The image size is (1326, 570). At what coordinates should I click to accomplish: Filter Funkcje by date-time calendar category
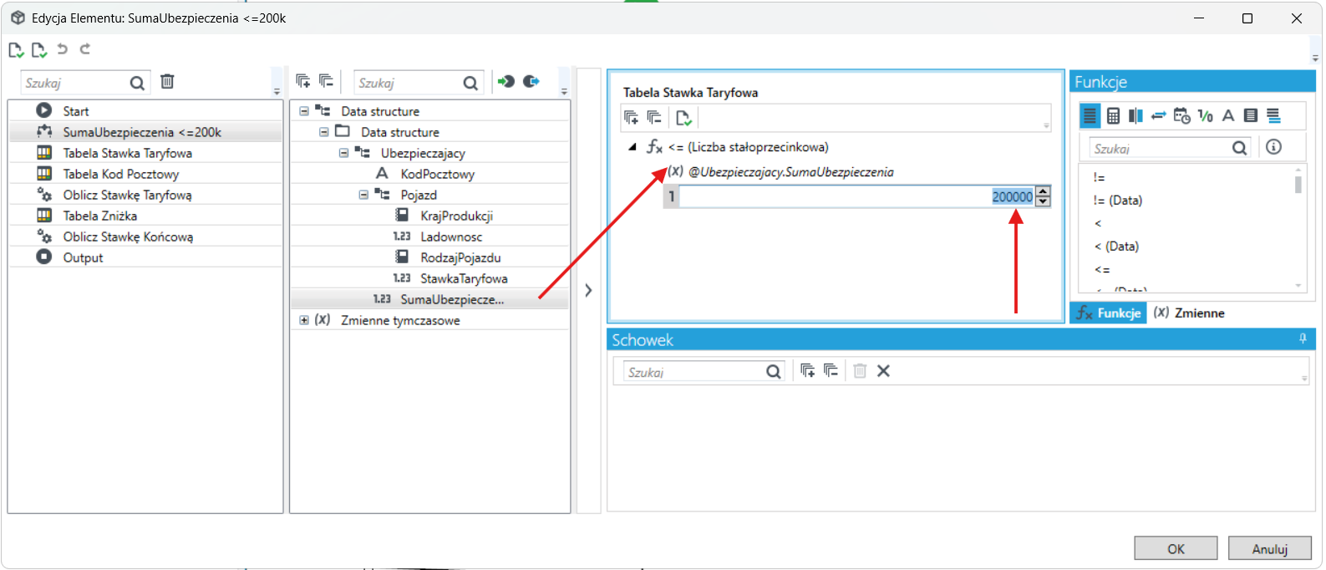pyautogui.click(x=1181, y=116)
